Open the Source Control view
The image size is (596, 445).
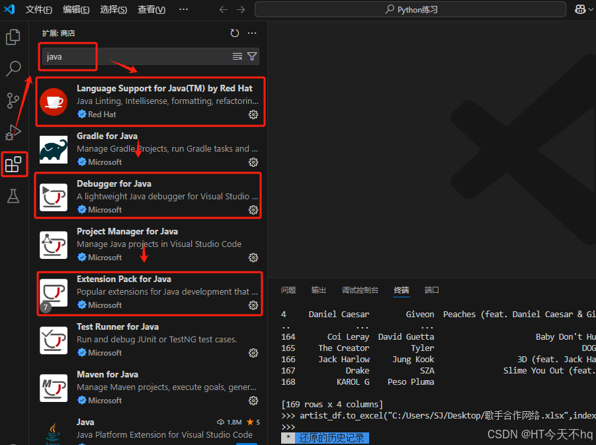[13, 101]
